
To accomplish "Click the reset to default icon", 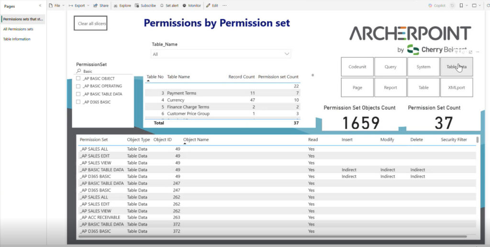I will click(452, 6).
